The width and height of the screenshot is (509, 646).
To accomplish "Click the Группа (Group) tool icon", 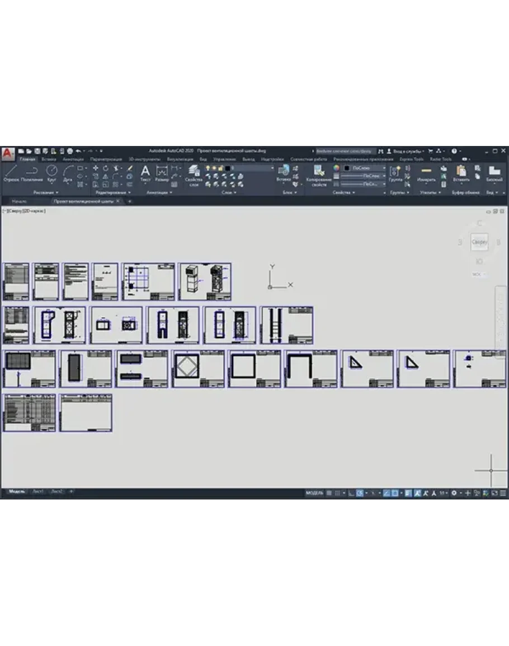I will pyautogui.click(x=395, y=173).
